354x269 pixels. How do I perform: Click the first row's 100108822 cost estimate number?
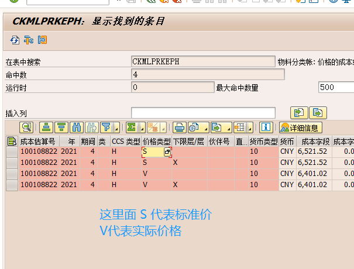pyautogui.click(x=39, y=151)
